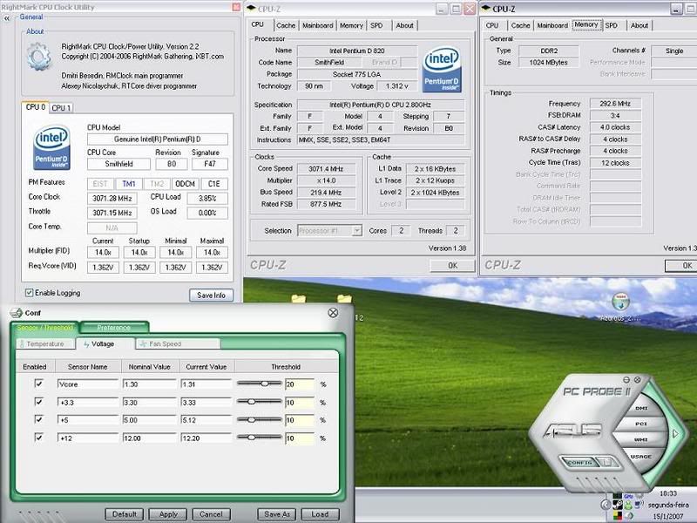Uncheck the +3.3 sensor Enabled checkbox

tap(39, 402)
